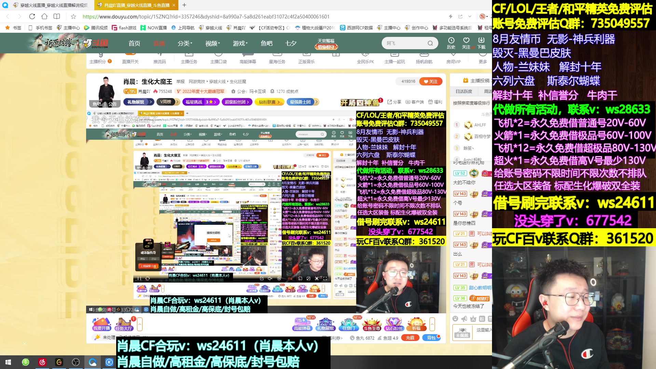The width and height of the screenshot is (656, 369).
Task: Open Windows Start menu
Action: pos(8,362)
